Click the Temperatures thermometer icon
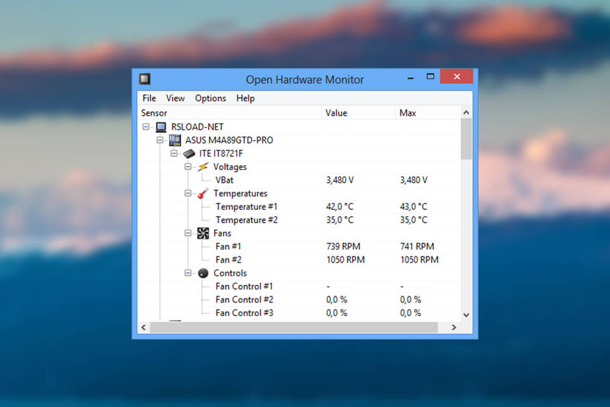Viewport: 610px width, 407px height. [x=202, y=193]
